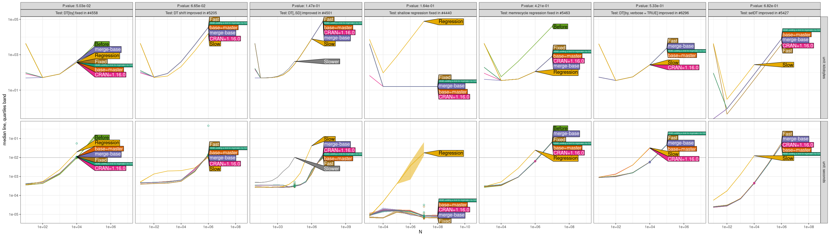The width and height of the screenshot is (830, 237).
Task: Click 'Slower' label in DT[,.SD] seconds panel
Action: tap(331, 168)
